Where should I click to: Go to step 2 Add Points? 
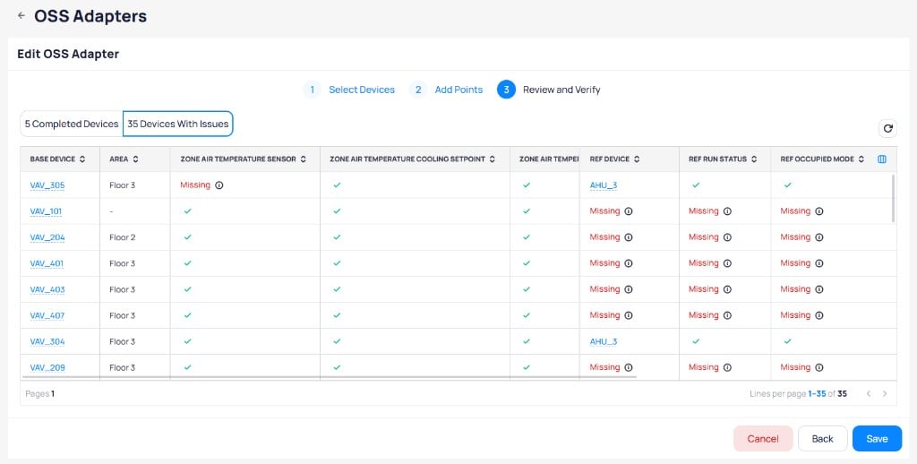[446, 90]
